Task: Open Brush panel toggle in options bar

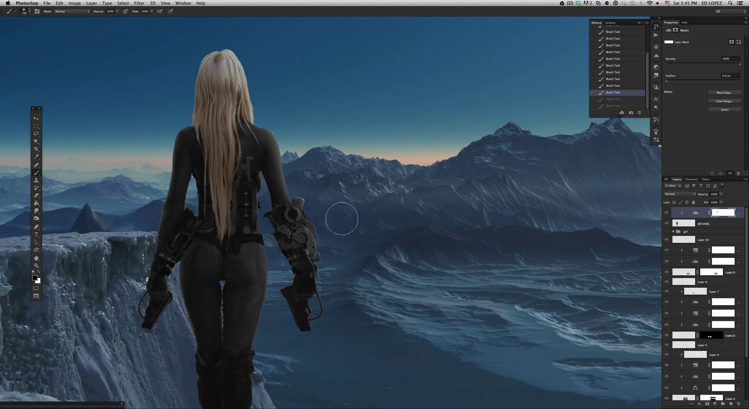Action: [37, 11]
